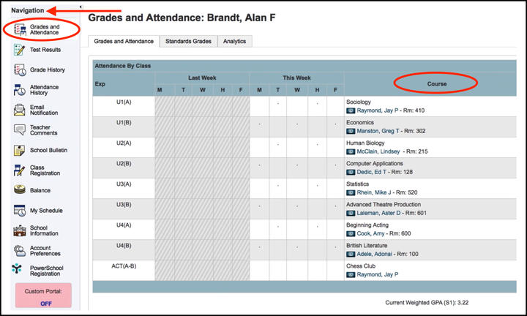527x316 pixels.
Task: Open teacher link Manston, Greg T
Action: tap(378, 131)
